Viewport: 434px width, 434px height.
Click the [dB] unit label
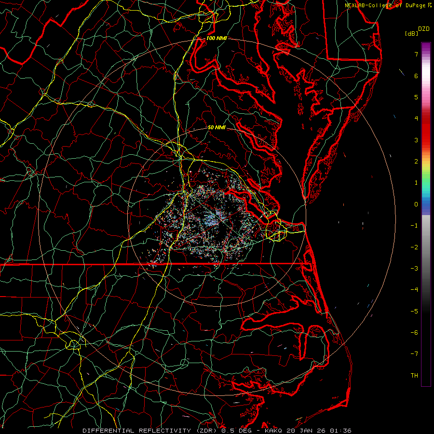(411, 33)
